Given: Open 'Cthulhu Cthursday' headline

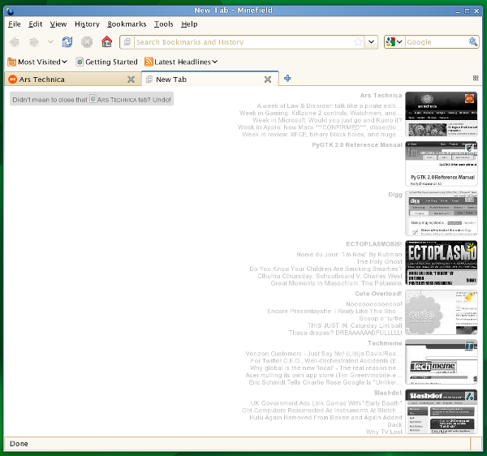Looking at the screenshot, I should 330,276.
